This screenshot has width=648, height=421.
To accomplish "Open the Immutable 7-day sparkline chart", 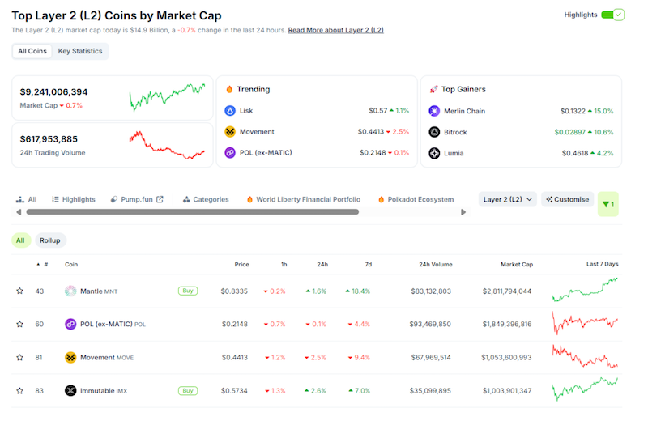I will click(x=585, y=389).
